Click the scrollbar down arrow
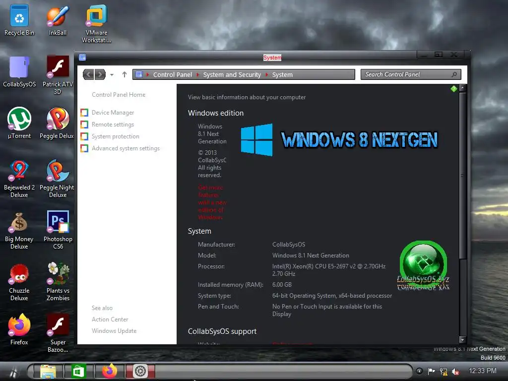This screenshot has height=381, width=508. (463, 340)
